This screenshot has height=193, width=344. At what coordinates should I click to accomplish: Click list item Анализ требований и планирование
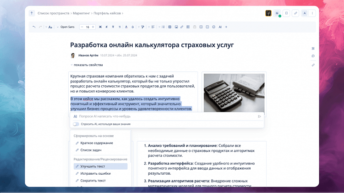[201, 151]
